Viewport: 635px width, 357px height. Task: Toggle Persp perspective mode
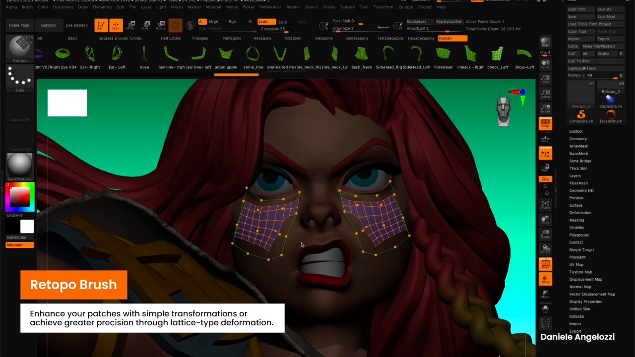tap(545, 123)
